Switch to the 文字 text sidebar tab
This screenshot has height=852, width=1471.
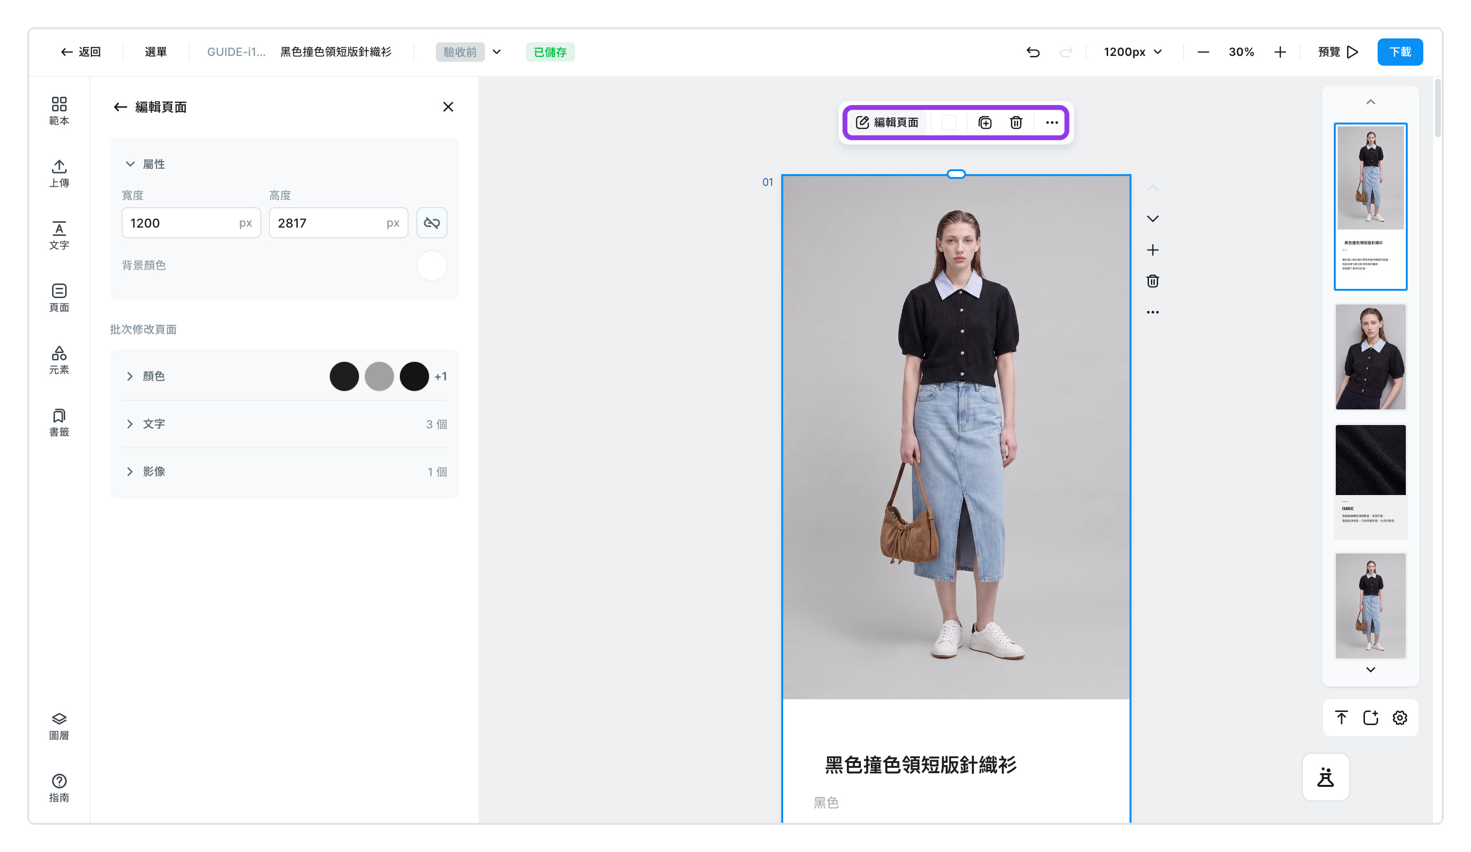click(59, 236)
